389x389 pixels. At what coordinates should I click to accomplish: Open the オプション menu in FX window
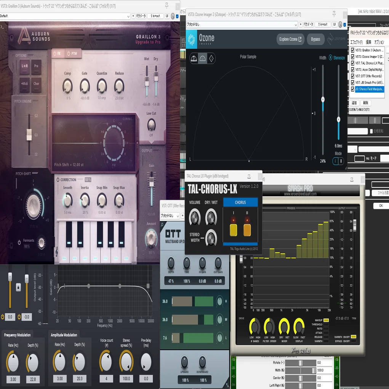(379, 42)
